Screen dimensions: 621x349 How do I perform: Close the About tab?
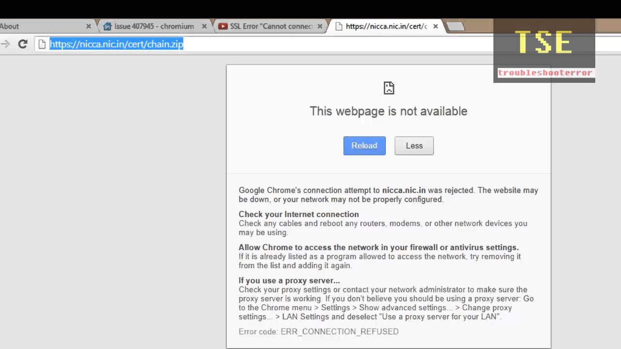coord(89,26)
